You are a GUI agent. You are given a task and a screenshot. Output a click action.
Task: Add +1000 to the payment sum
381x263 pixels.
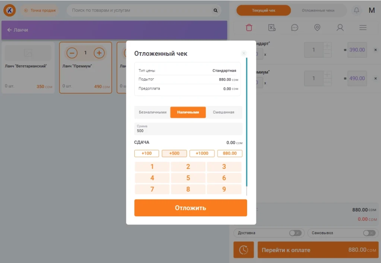pyautogui.click(x=202, y=154)
